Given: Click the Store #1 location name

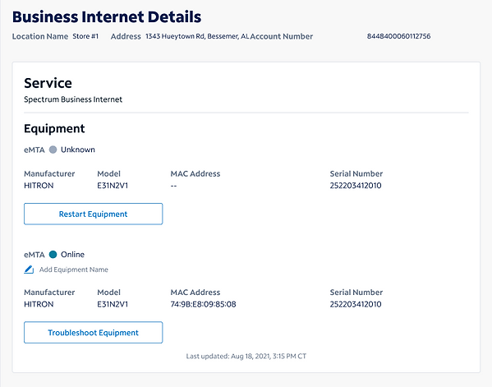Looking at the screenshot, I should pos(85,36).
